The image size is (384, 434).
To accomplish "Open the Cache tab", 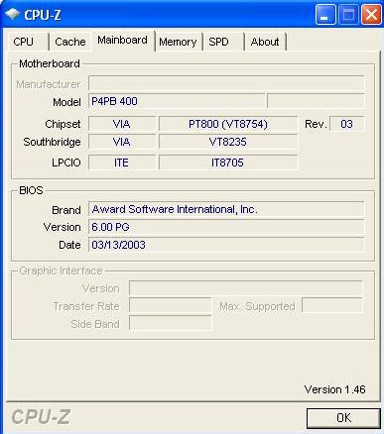I will [x=69, y=42].
